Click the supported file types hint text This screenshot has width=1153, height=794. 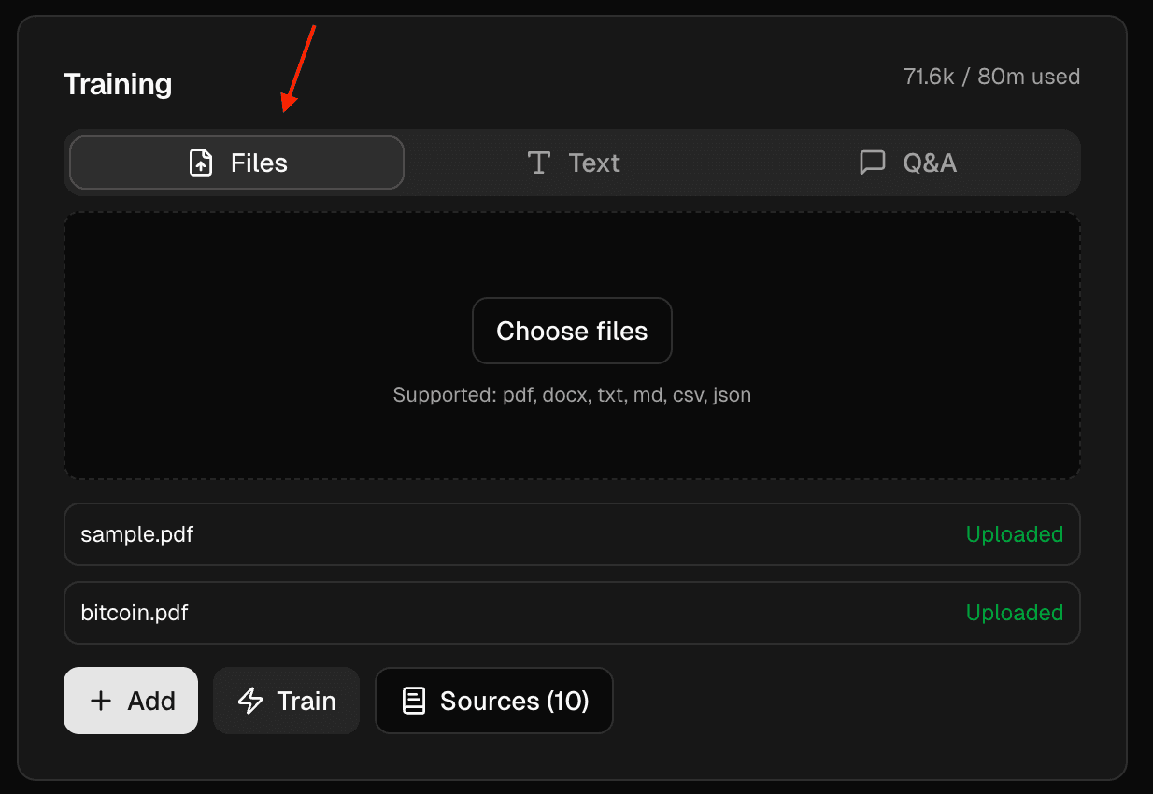tap(572, 395)
